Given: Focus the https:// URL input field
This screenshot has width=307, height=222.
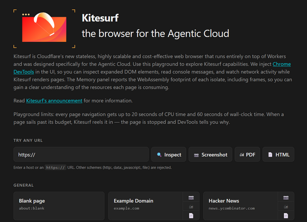Looking at the screenshot, I should click(81, 154).
